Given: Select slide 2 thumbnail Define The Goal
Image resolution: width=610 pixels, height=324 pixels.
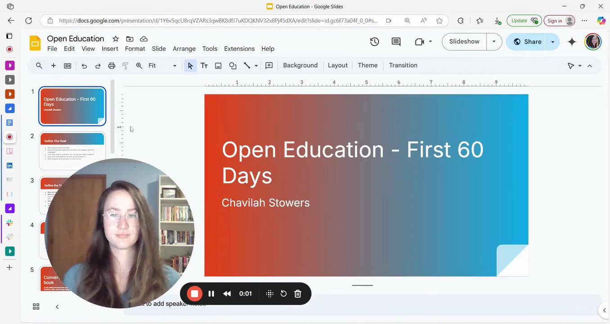Looking at the screenshot, I should point(72,150).
